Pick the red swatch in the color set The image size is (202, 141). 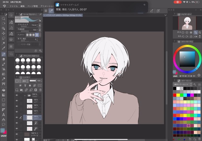pyautogui.click(x=175, y=95)
